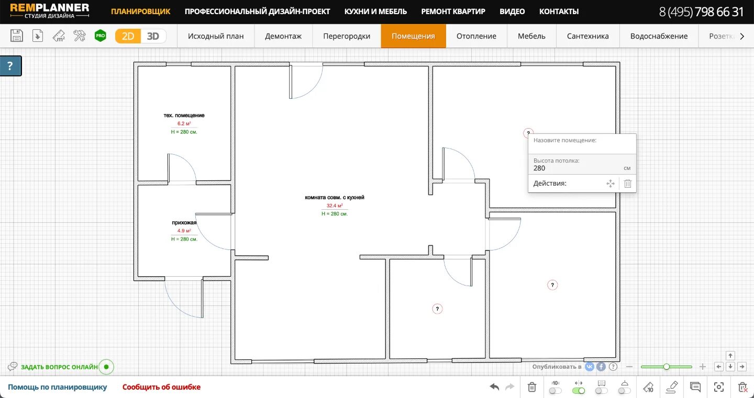Select the save project icon
The height and width of the screenshot is (398, 754).
tap(16, 36)
